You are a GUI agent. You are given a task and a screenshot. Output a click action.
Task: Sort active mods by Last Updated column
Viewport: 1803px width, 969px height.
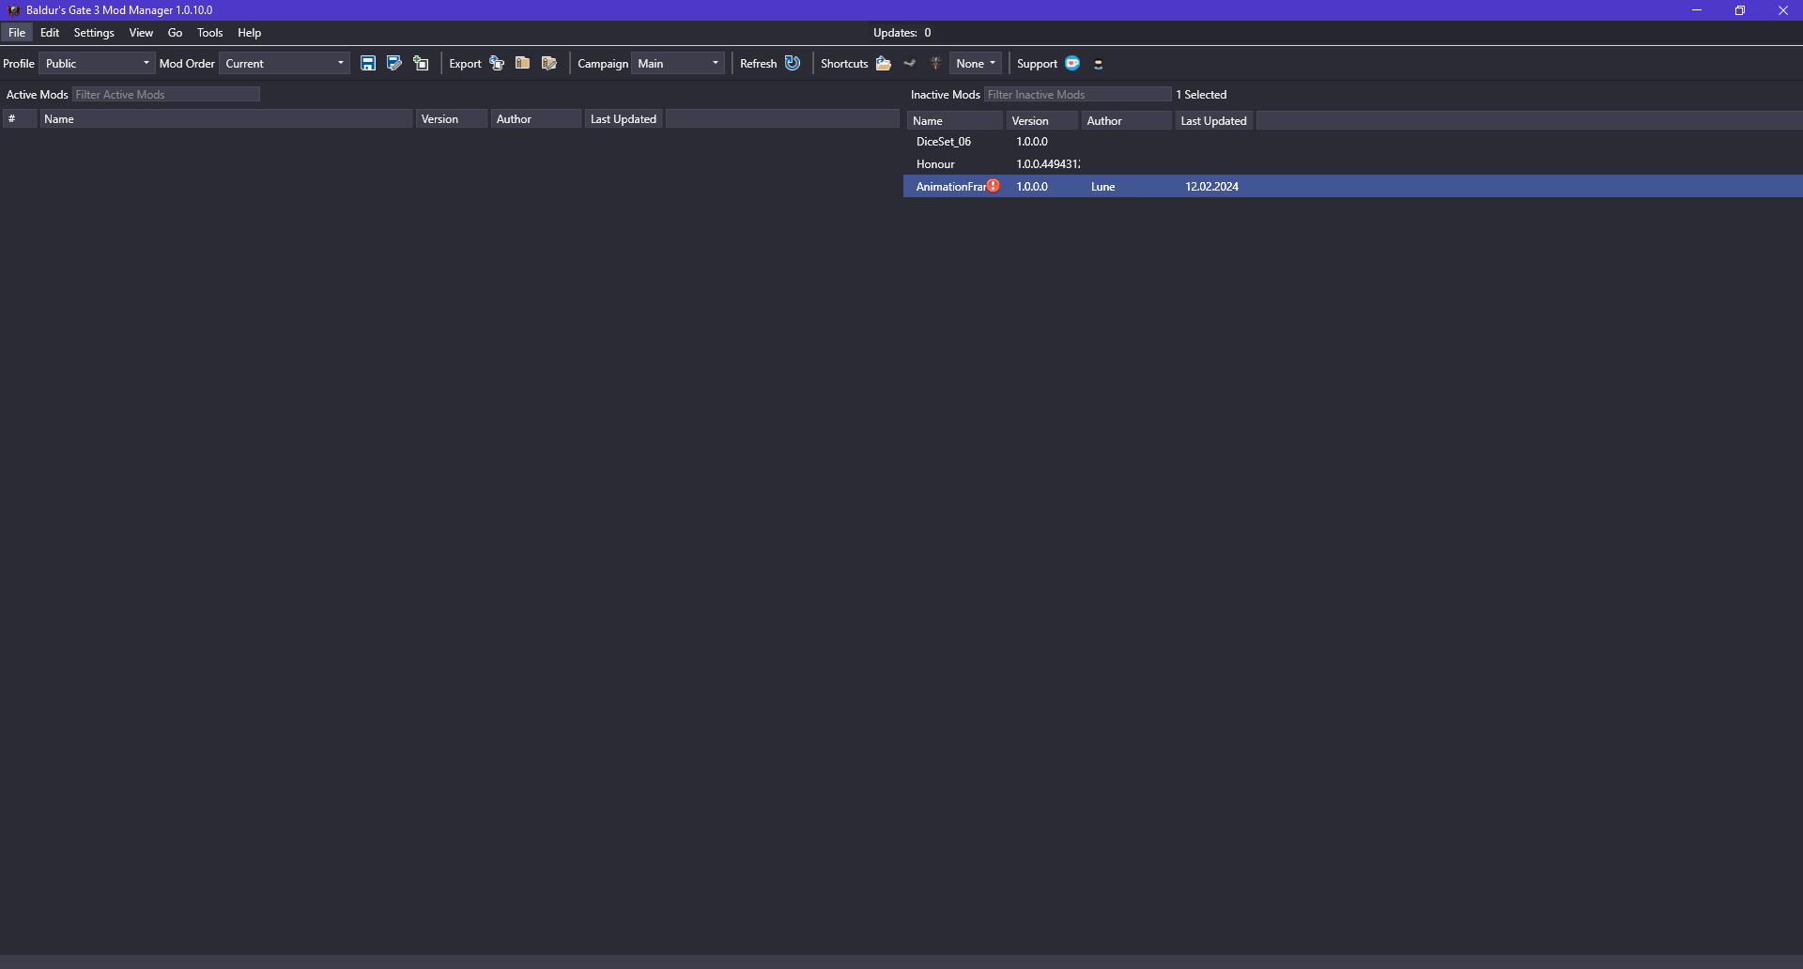click(624, 118)
